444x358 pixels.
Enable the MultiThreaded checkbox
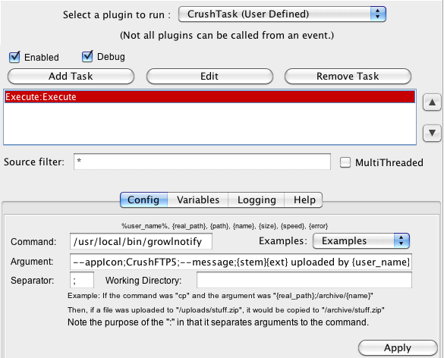coord(345,162)
